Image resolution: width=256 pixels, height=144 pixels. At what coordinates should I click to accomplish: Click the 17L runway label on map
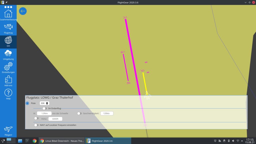tap(142, 70)
